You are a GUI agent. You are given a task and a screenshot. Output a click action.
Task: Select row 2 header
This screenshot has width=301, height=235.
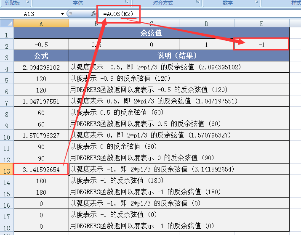(x=7, y=45)
